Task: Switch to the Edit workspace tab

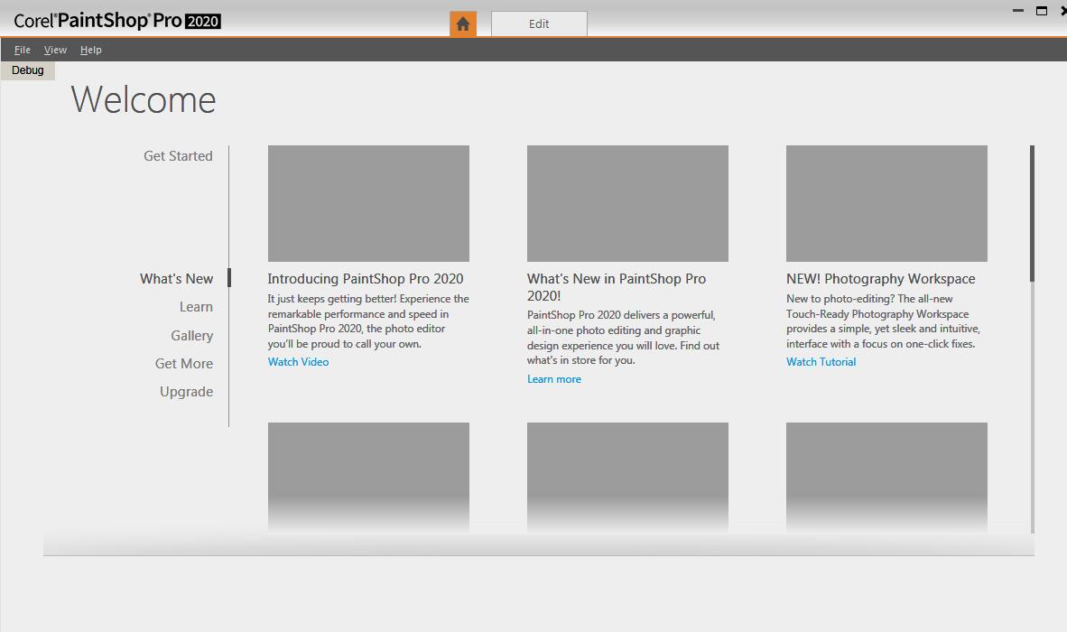Action: pyautogui.click(x=539, y=23)
